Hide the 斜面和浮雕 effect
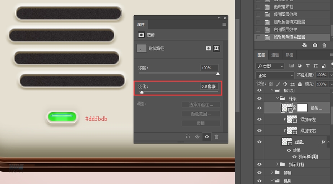This screenshot has height=184, width=333. (x=295, y=156)
